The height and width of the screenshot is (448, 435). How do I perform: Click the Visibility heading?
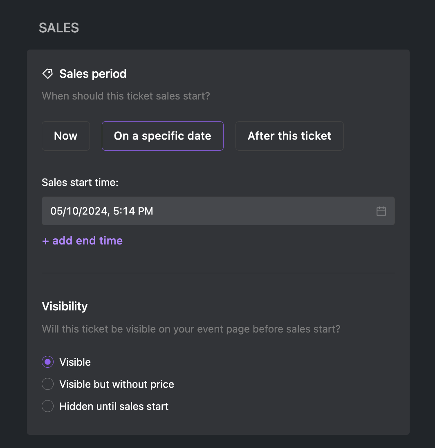pos(65,306)
